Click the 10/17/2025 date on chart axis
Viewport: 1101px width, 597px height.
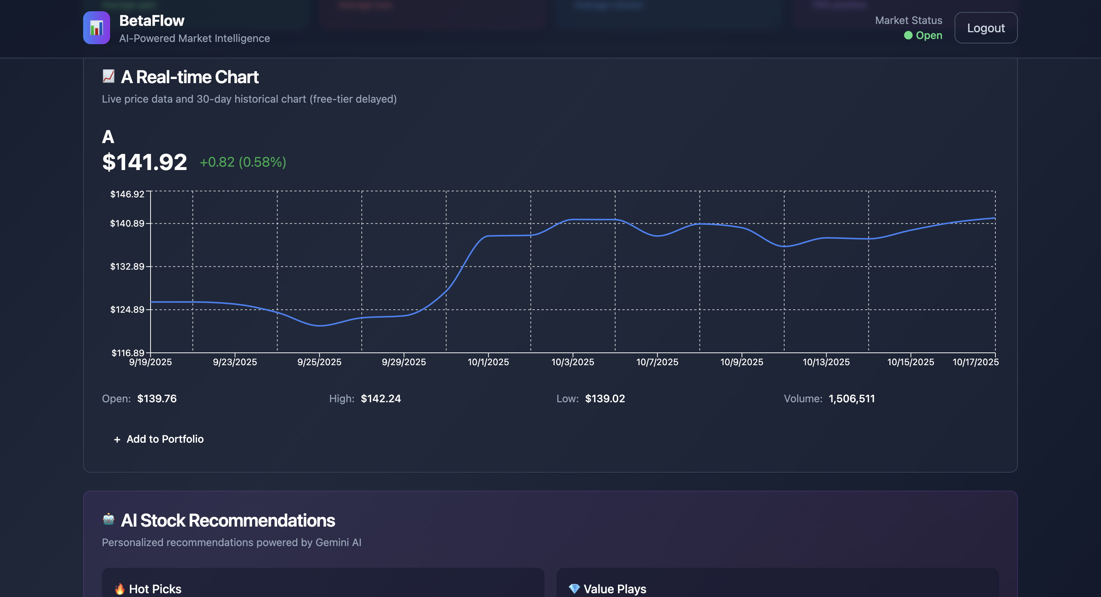click(975, 362)
